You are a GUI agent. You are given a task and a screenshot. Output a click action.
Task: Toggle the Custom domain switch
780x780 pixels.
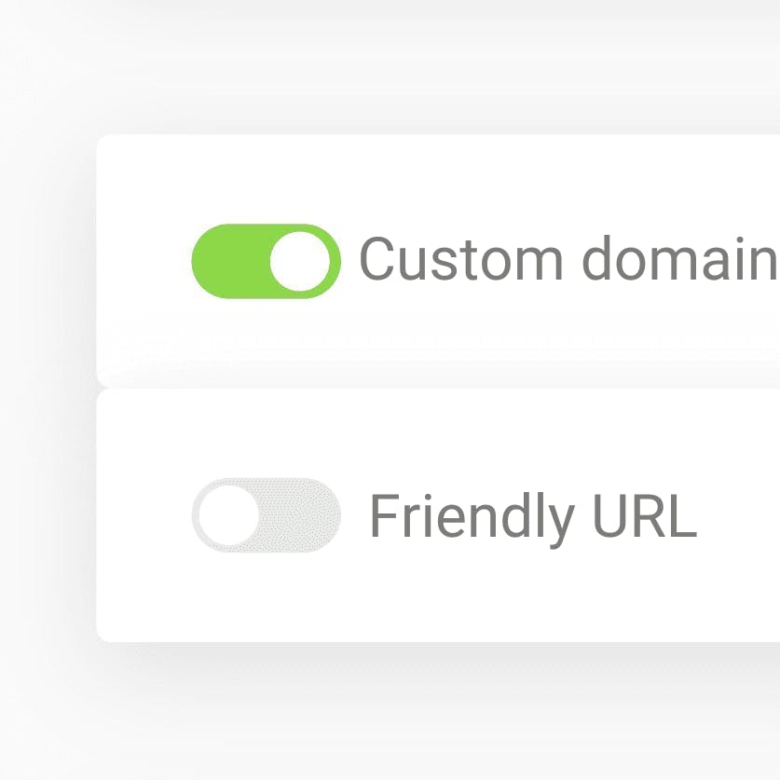266,261
